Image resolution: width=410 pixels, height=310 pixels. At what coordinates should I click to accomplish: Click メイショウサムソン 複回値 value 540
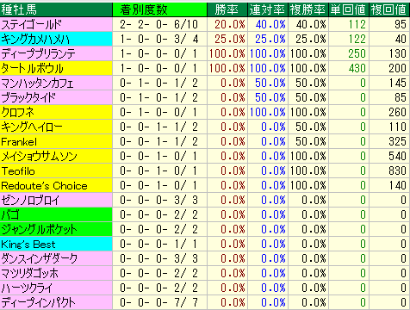click(398, 156)
